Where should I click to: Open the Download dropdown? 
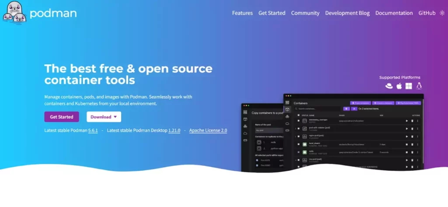tap(104, 117)
